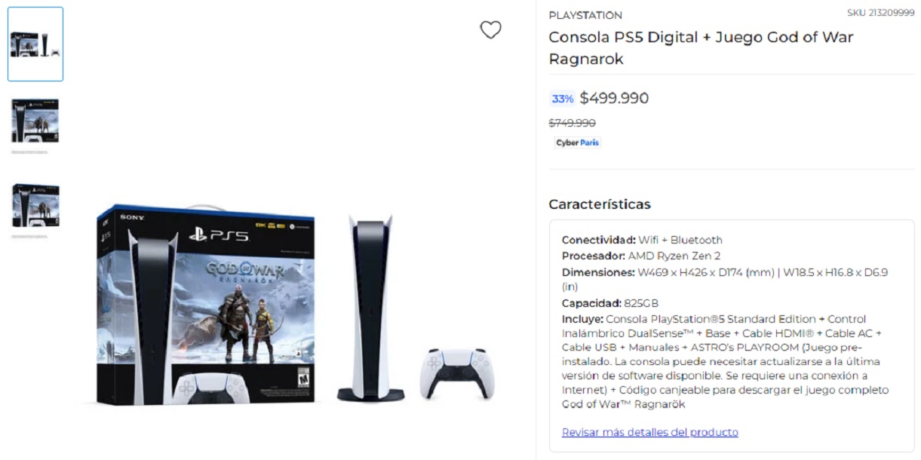This screenshot has width=921, height=460.
Task: Click the 33% discount badge
Action: click(562, 99)
